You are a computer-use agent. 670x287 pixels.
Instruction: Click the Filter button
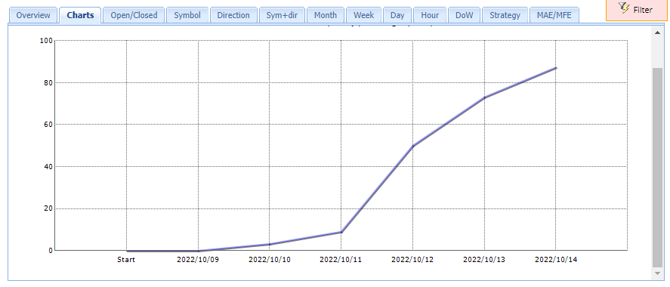point(638,9)
